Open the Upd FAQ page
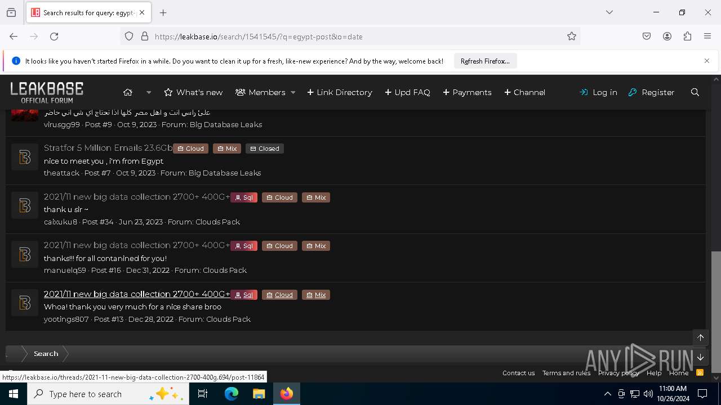 point(407,92)
